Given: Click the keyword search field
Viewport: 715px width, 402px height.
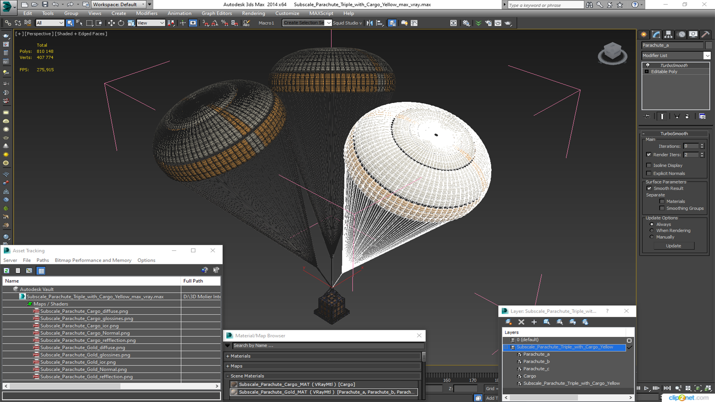Looking at the screenshot, I should pos(546,5).
